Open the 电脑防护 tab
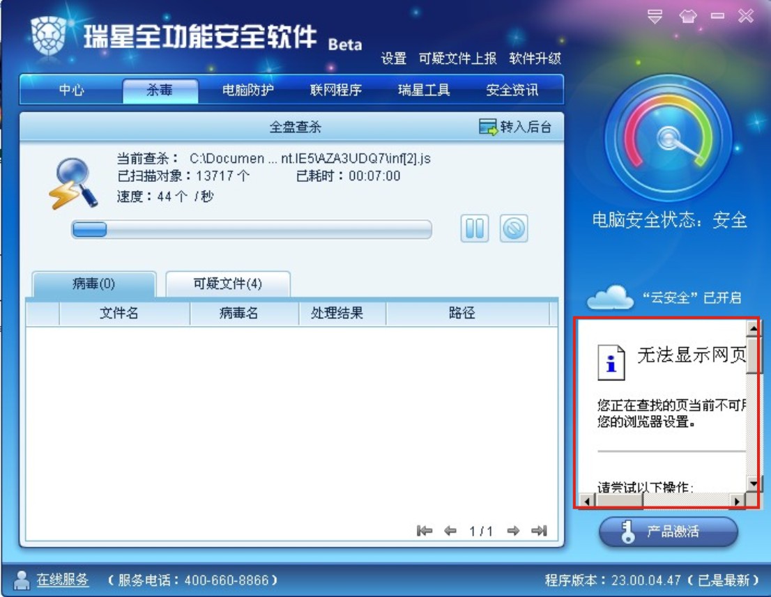 248,90
